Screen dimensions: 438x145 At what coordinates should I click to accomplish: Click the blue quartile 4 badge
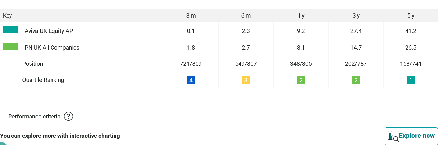point(191,80)
